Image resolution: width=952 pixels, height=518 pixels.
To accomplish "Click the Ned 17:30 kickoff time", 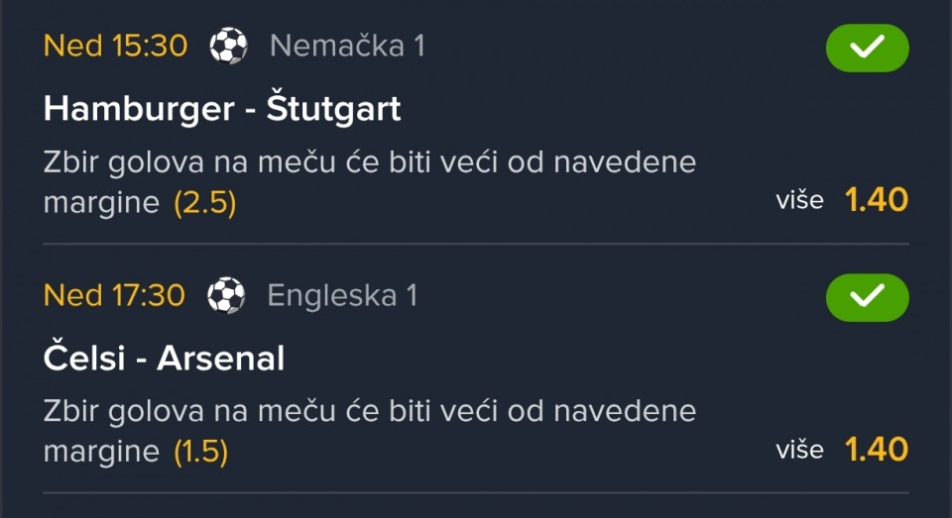I will tap(114, 295).
